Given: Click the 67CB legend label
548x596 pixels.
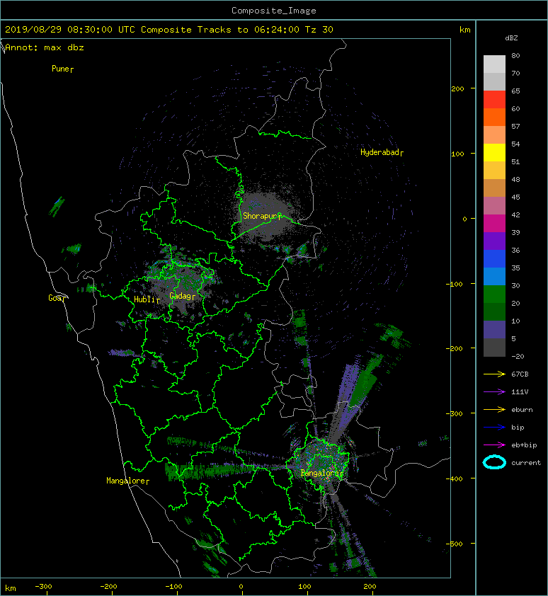Looking at the screenshot, I should tap(520, 374).
